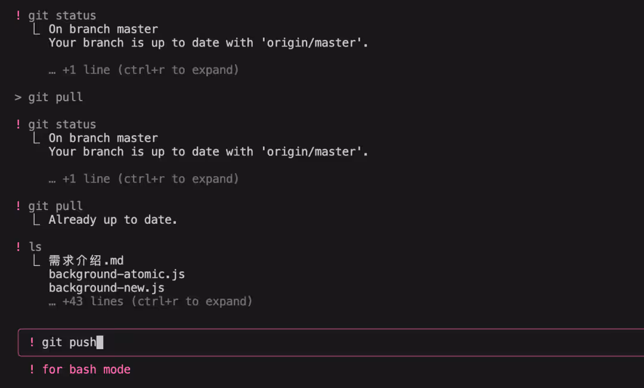The height and width of the screenshot is (388, 644).
Task: Click the "for bash mode" hint text
Action: pos(86,370)
